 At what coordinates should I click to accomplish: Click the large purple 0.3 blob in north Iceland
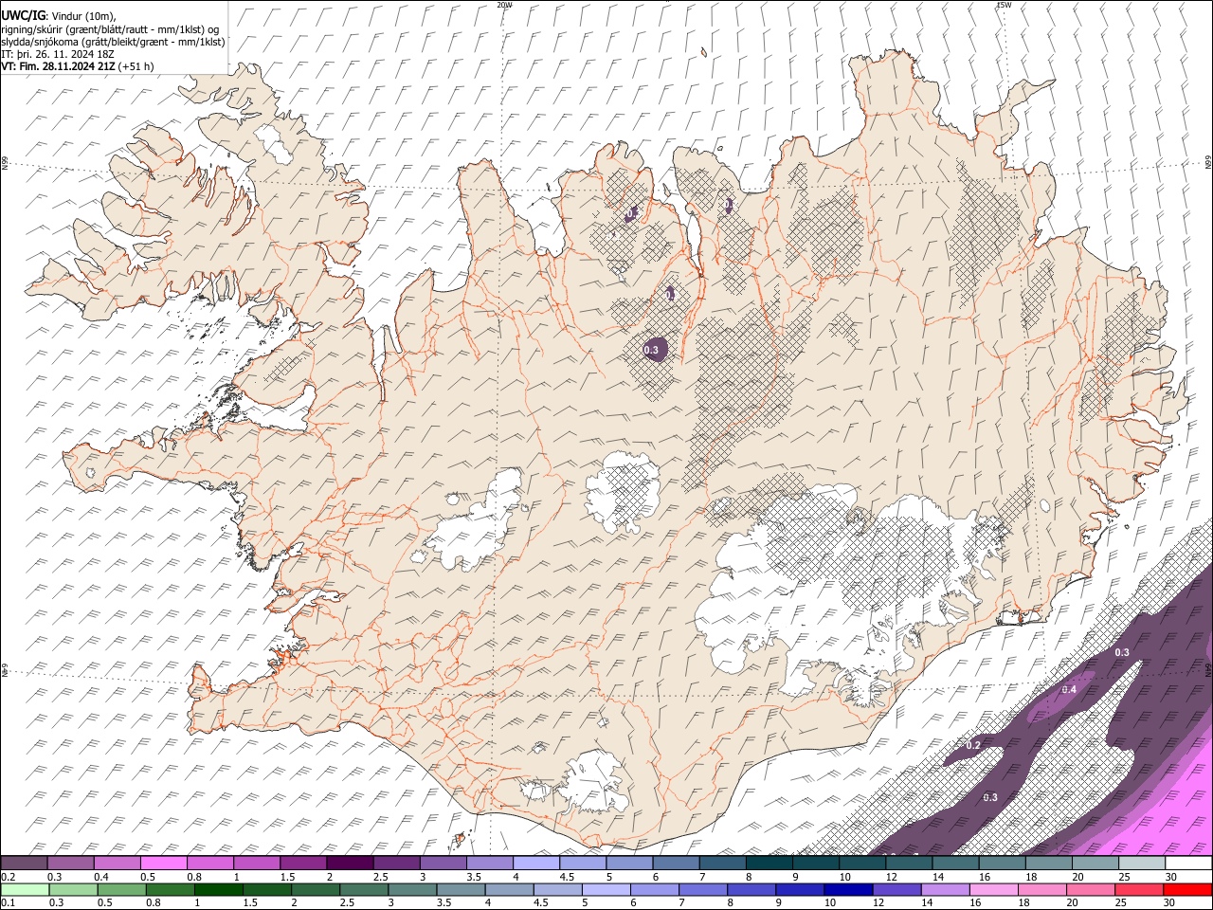pyautogui.click(x=654, y=350)
